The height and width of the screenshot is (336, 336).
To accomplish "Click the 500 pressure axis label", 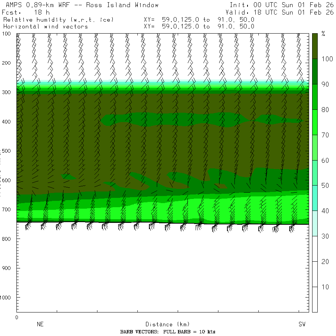I will tap(6, 151).
